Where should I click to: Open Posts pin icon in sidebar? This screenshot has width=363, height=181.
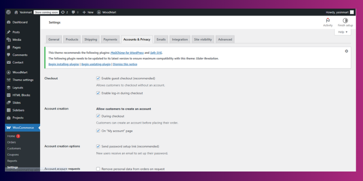(9, 32)
